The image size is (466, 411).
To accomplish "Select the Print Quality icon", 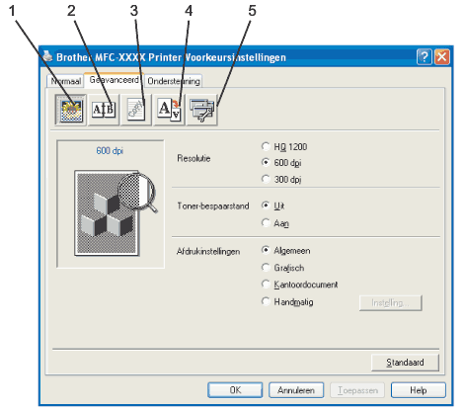I will tap(71, 110).
